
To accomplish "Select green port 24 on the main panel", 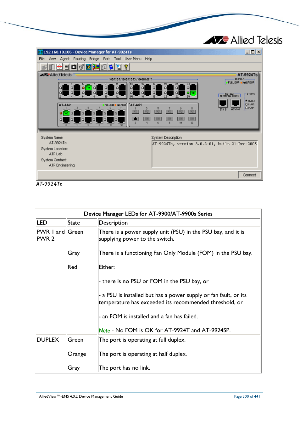I will 193,93.
